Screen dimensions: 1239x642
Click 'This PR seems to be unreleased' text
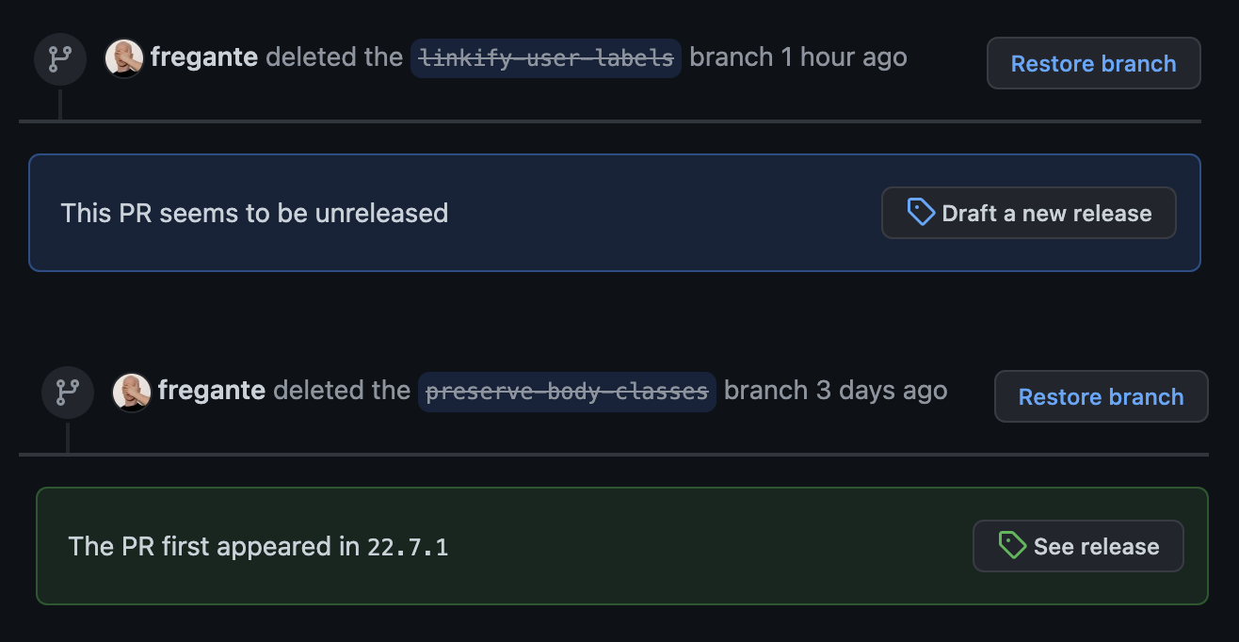(x=255, y=213)
